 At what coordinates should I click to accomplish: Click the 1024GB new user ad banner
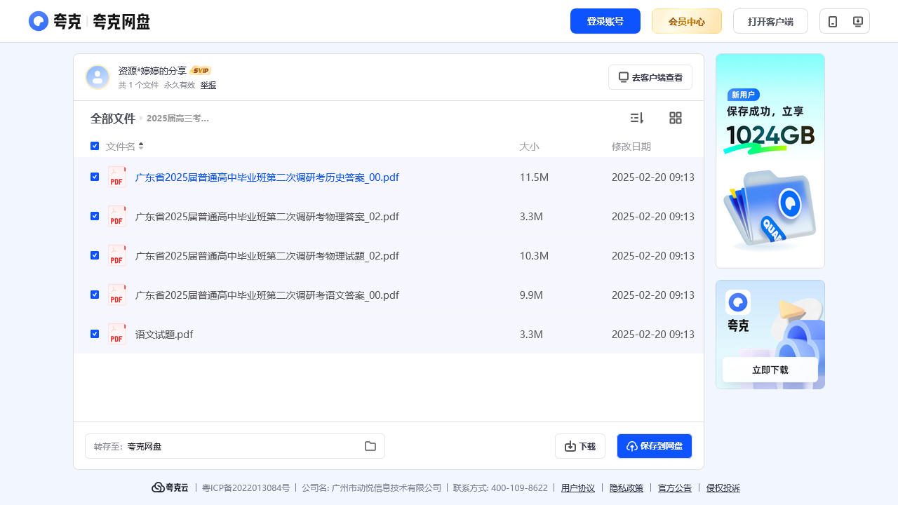pos(770,161)
